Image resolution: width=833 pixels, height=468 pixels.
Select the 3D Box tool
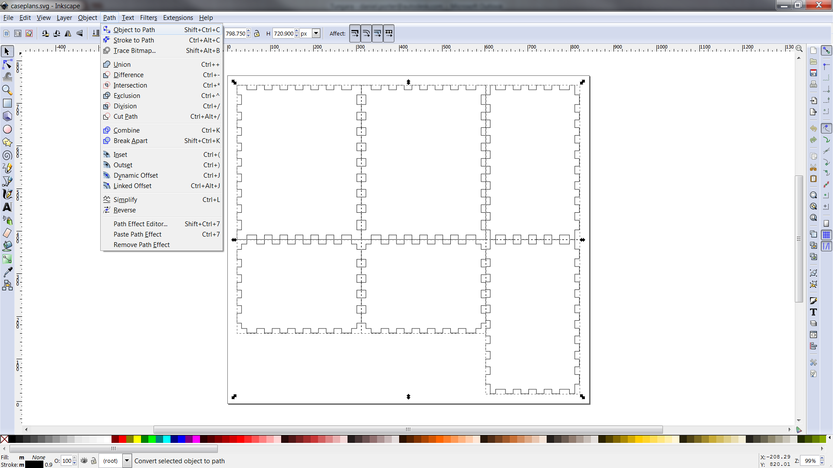pos(7,116)
